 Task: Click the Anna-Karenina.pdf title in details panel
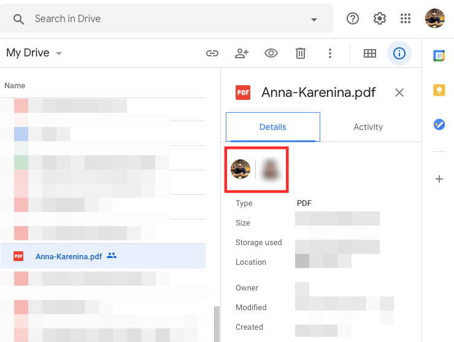[x=318, y=93]
